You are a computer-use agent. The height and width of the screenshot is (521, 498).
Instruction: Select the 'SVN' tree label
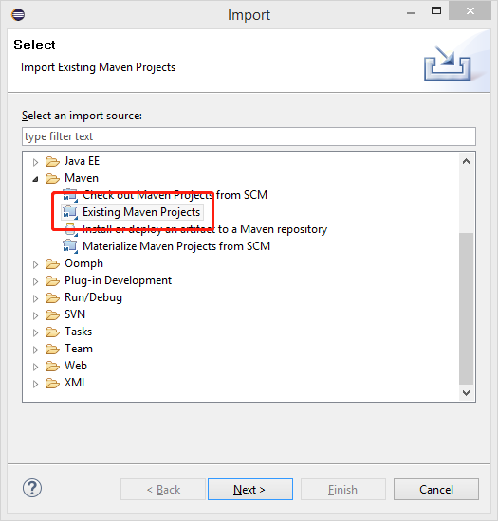pos(75,314)
